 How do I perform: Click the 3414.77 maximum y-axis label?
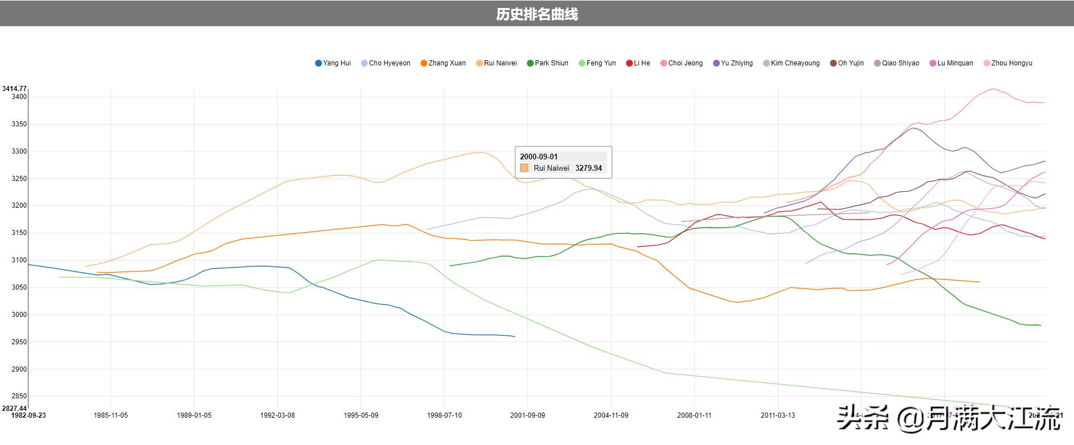[x=14, y=88]
